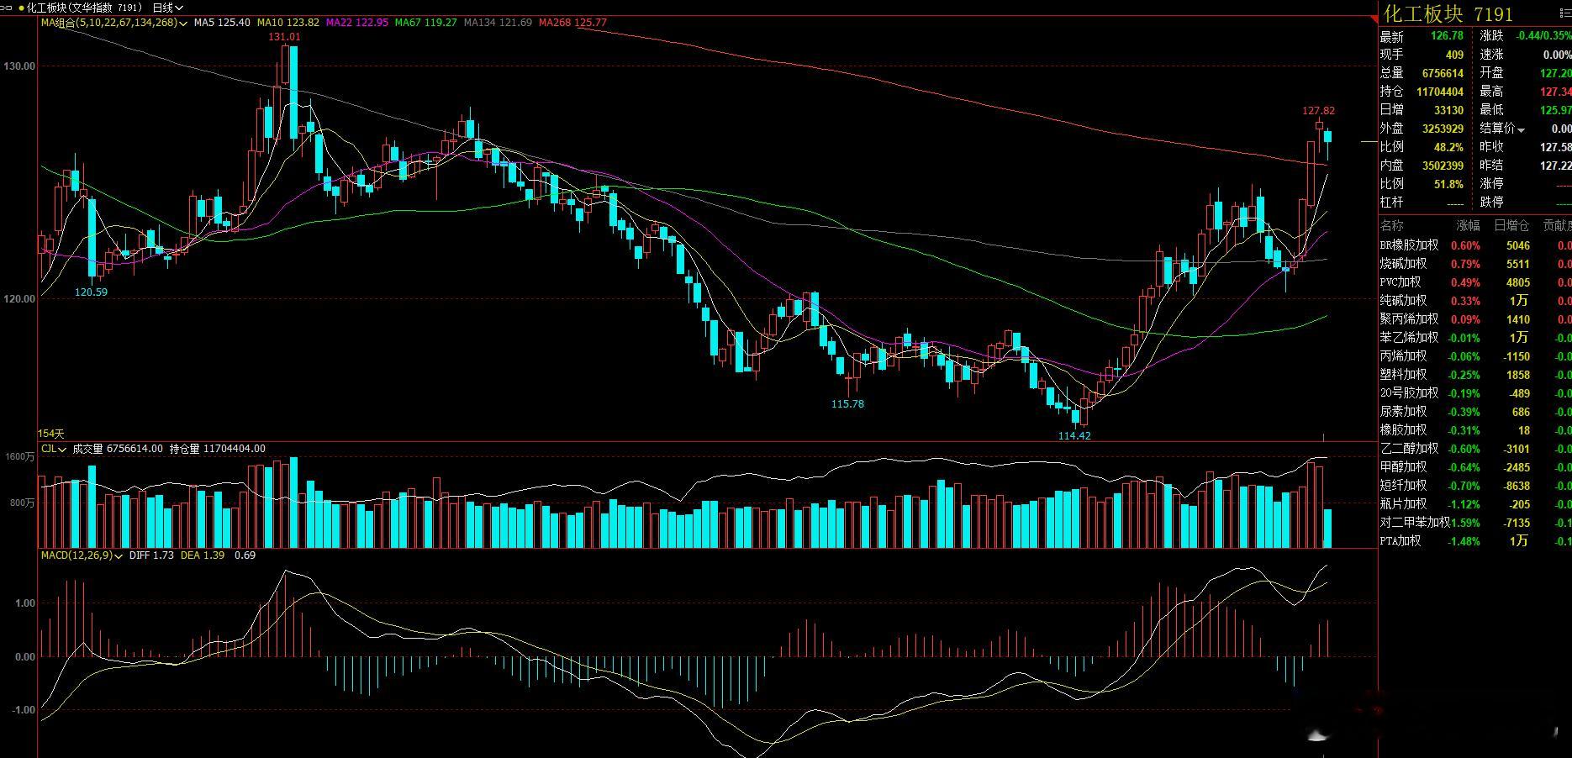
Task: Expand the 结算价 dropdown arrow
Action: pos(1522,129)
